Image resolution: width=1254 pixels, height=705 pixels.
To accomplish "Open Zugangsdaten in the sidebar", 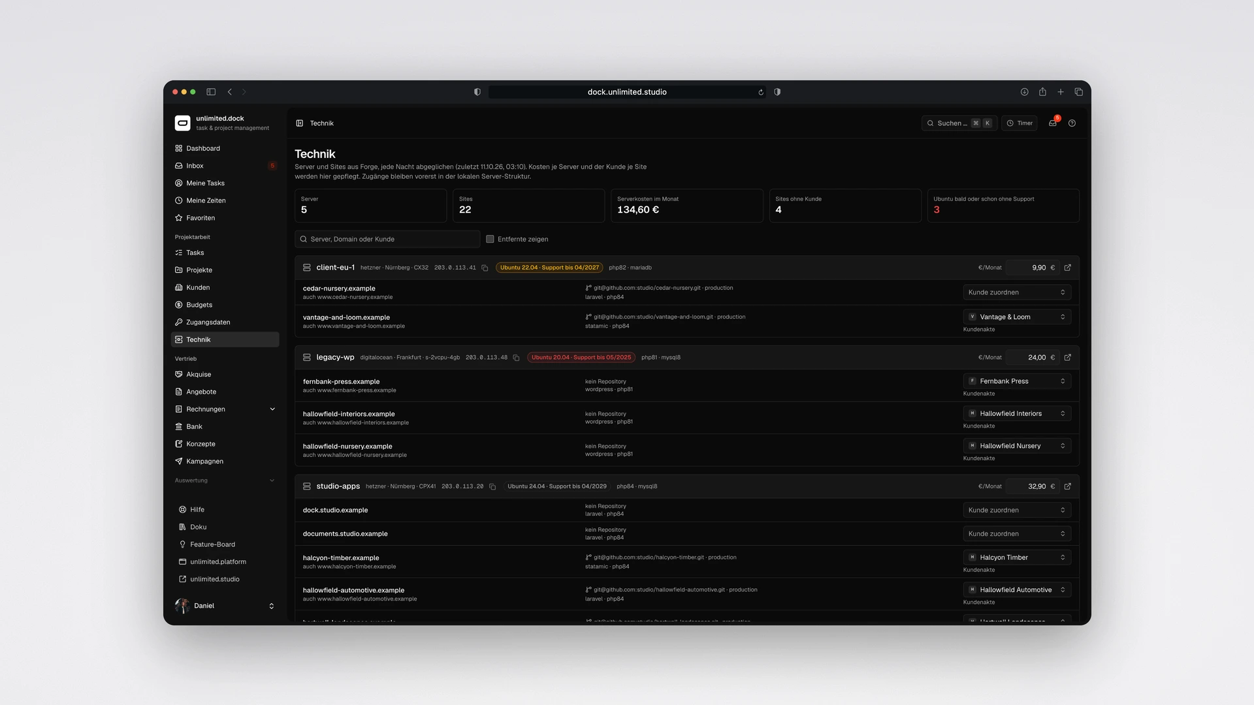I will click(225, 322).
